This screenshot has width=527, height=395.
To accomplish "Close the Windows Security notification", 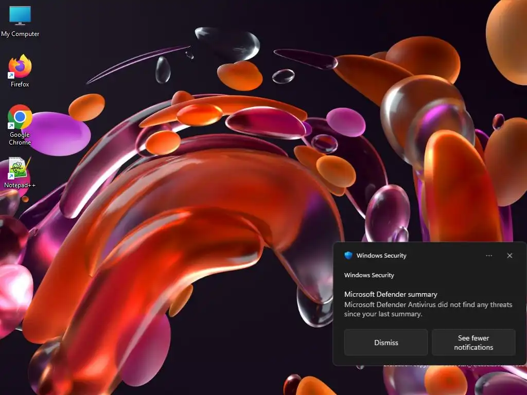I will pos(510,256).
